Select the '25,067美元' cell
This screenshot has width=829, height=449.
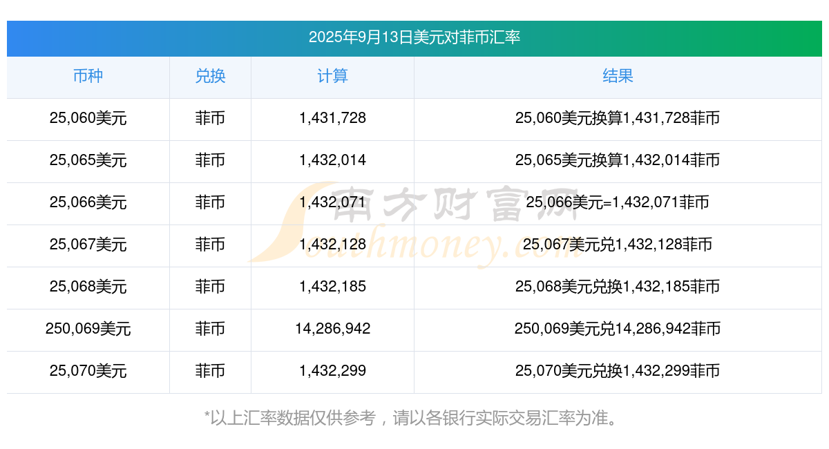pos(88,245)
